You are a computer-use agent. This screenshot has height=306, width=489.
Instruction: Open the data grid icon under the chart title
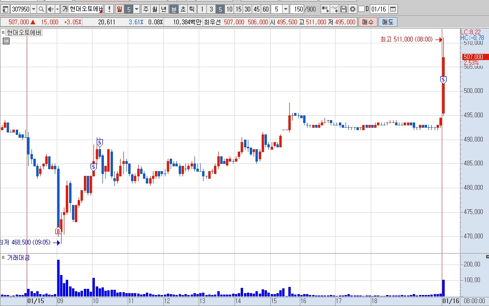(x=6, y=41)
